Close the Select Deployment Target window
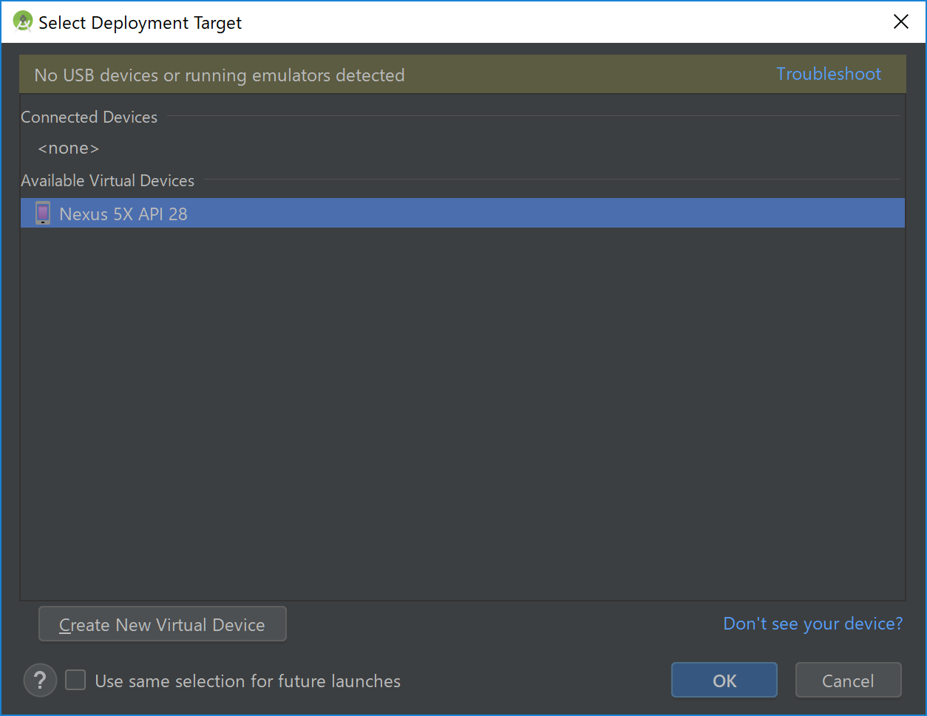Viewport: 927px width, 716px height. pyautogui.click(x=900, y=22)
